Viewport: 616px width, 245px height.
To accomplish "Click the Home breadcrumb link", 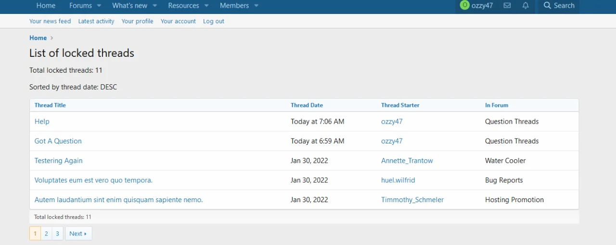I will [x=38, y=38].
